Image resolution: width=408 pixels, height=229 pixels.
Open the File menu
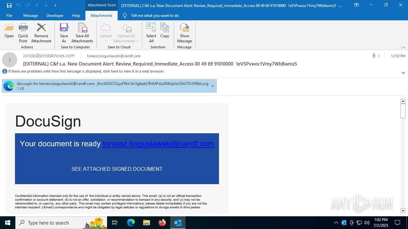[9, 15]
